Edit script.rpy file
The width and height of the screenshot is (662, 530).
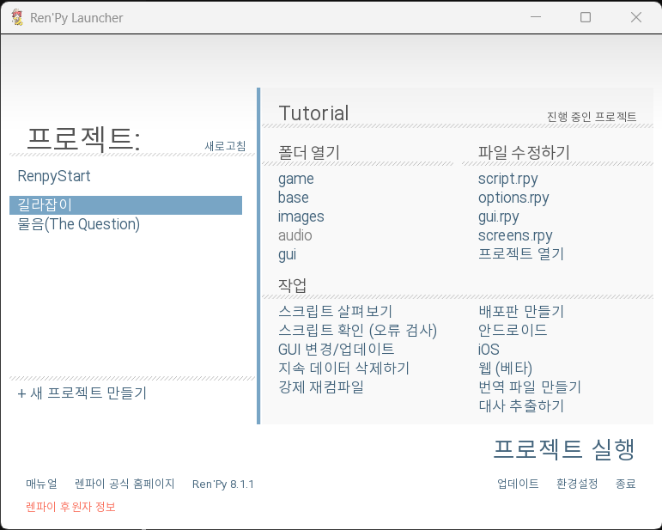pos(508,179)
